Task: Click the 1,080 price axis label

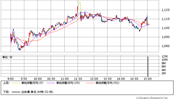Action: pos(166,46)
